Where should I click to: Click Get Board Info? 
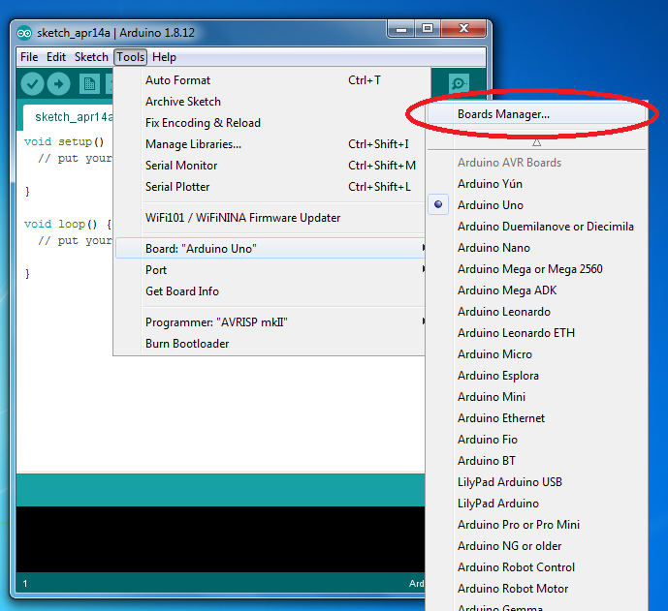click(x=270, y=291)
